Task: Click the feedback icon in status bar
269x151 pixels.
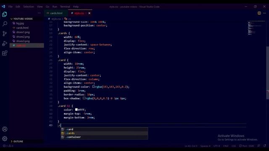Action: pos(259,146)
